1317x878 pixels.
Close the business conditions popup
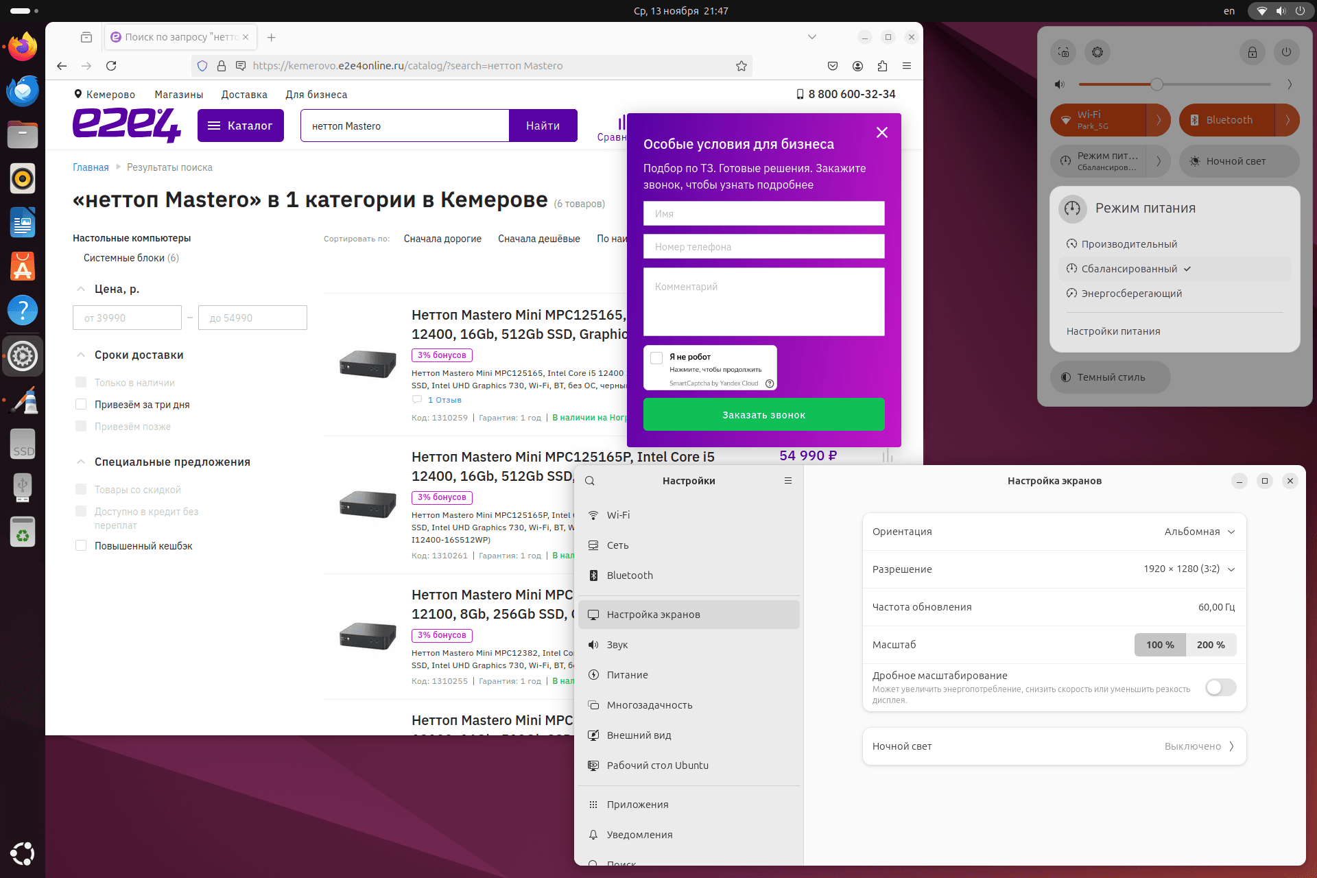click(x=882, y=132)
